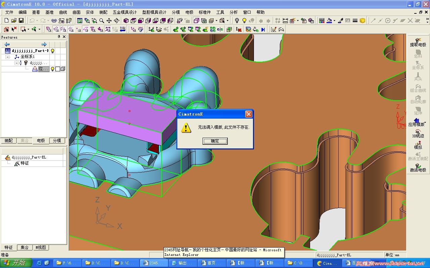The width and height of the screenshot is (430, 268).
Task: Open the Windows 开始 start button
Action: pyautogui.click(x=15, y=263)
